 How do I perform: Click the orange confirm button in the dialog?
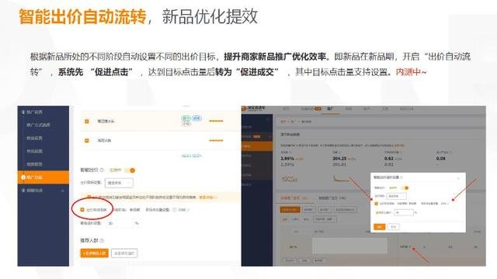click(380, 227)
